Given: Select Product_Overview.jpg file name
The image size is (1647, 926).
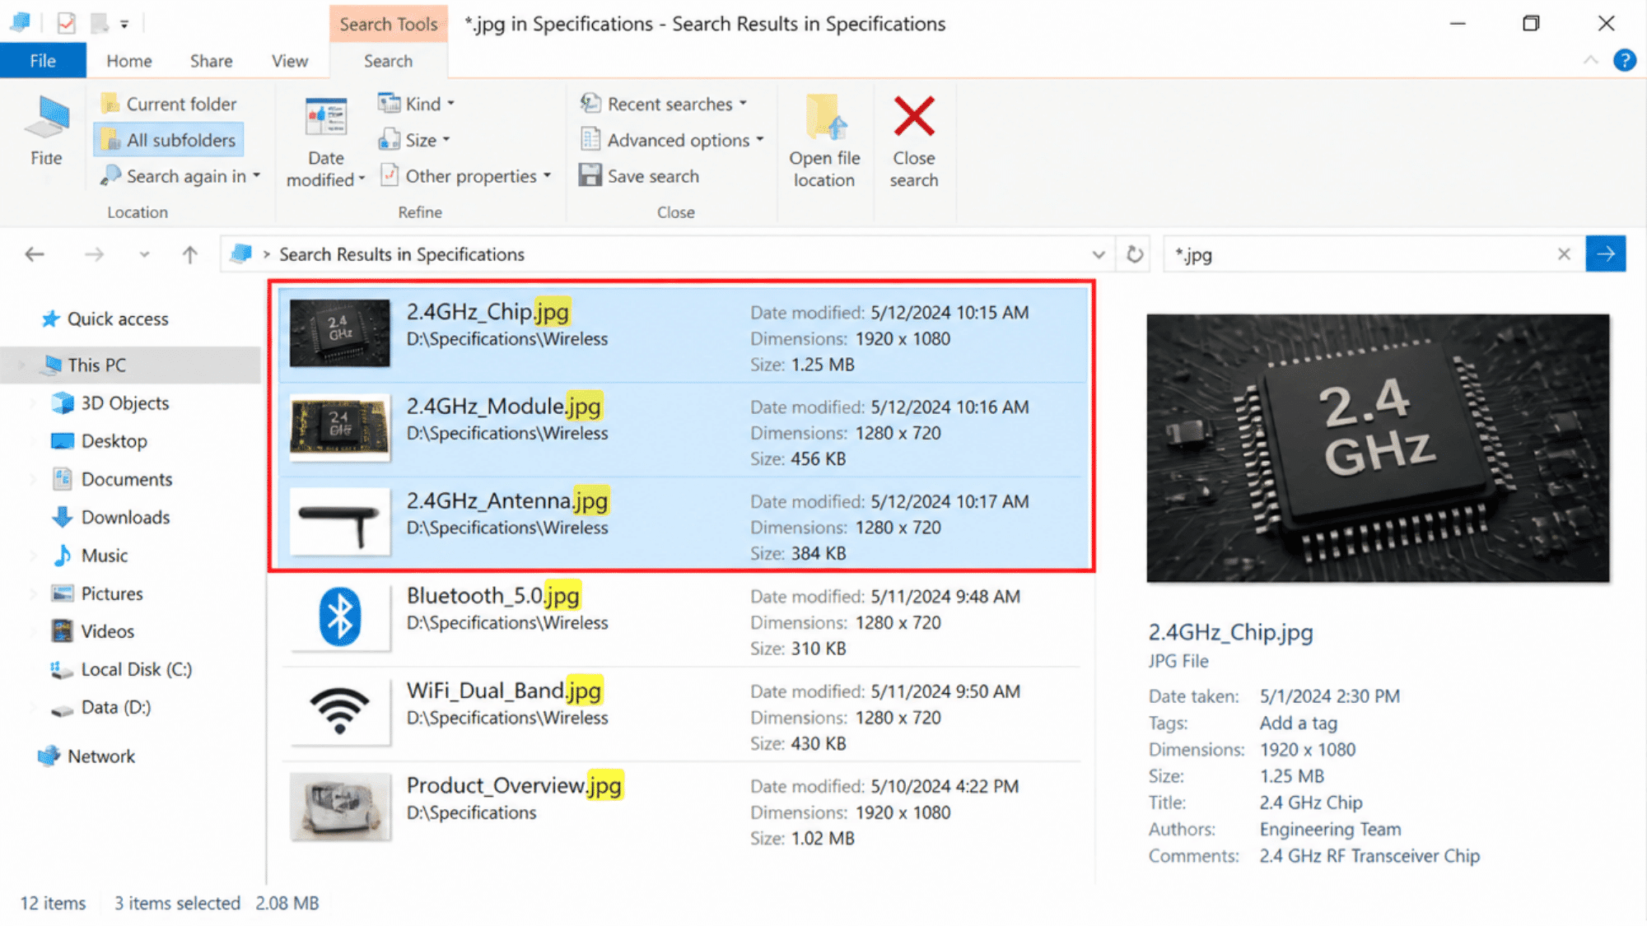Looking at the screenshot, I should 515,785.
